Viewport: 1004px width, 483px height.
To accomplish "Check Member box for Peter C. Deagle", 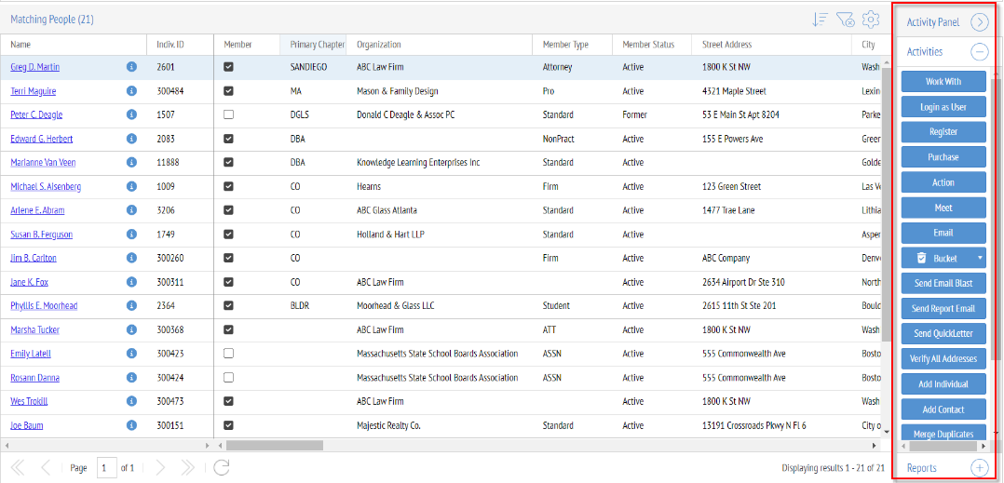I will tap(228, 114).
